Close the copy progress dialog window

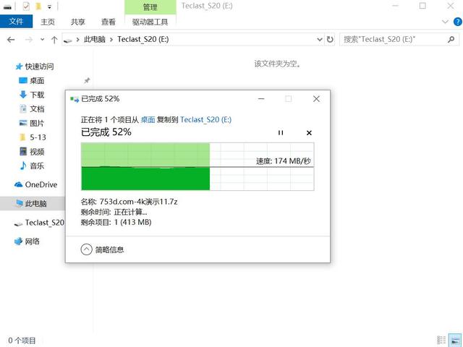pyautogui.click(x=316, y=99)
